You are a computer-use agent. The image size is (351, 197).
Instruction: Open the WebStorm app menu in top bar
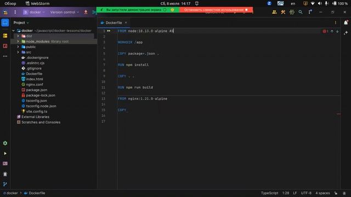tap(38, 4)
